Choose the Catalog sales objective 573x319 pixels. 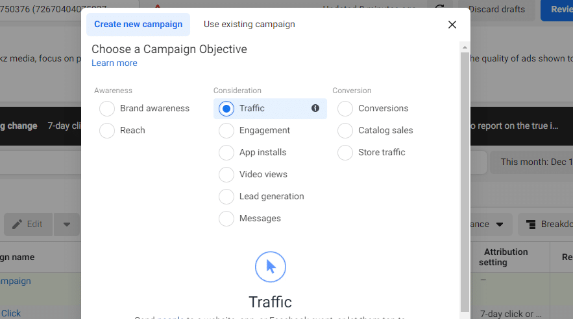pos(345,131)
